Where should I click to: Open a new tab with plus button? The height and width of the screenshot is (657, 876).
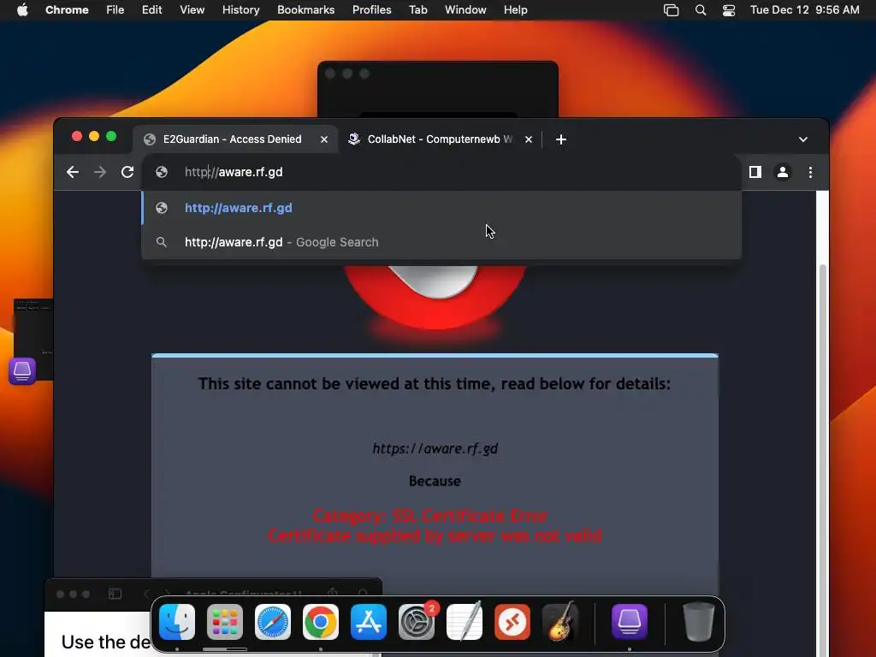point(561,139)
